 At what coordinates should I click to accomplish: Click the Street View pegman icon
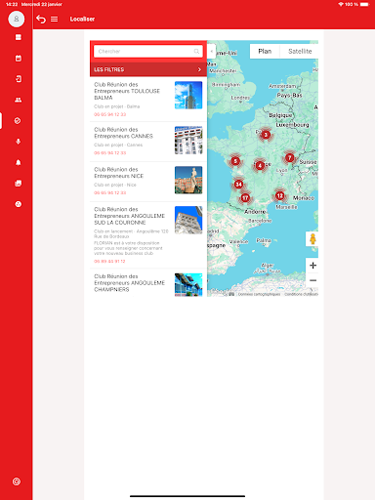[x=312, y=239]
